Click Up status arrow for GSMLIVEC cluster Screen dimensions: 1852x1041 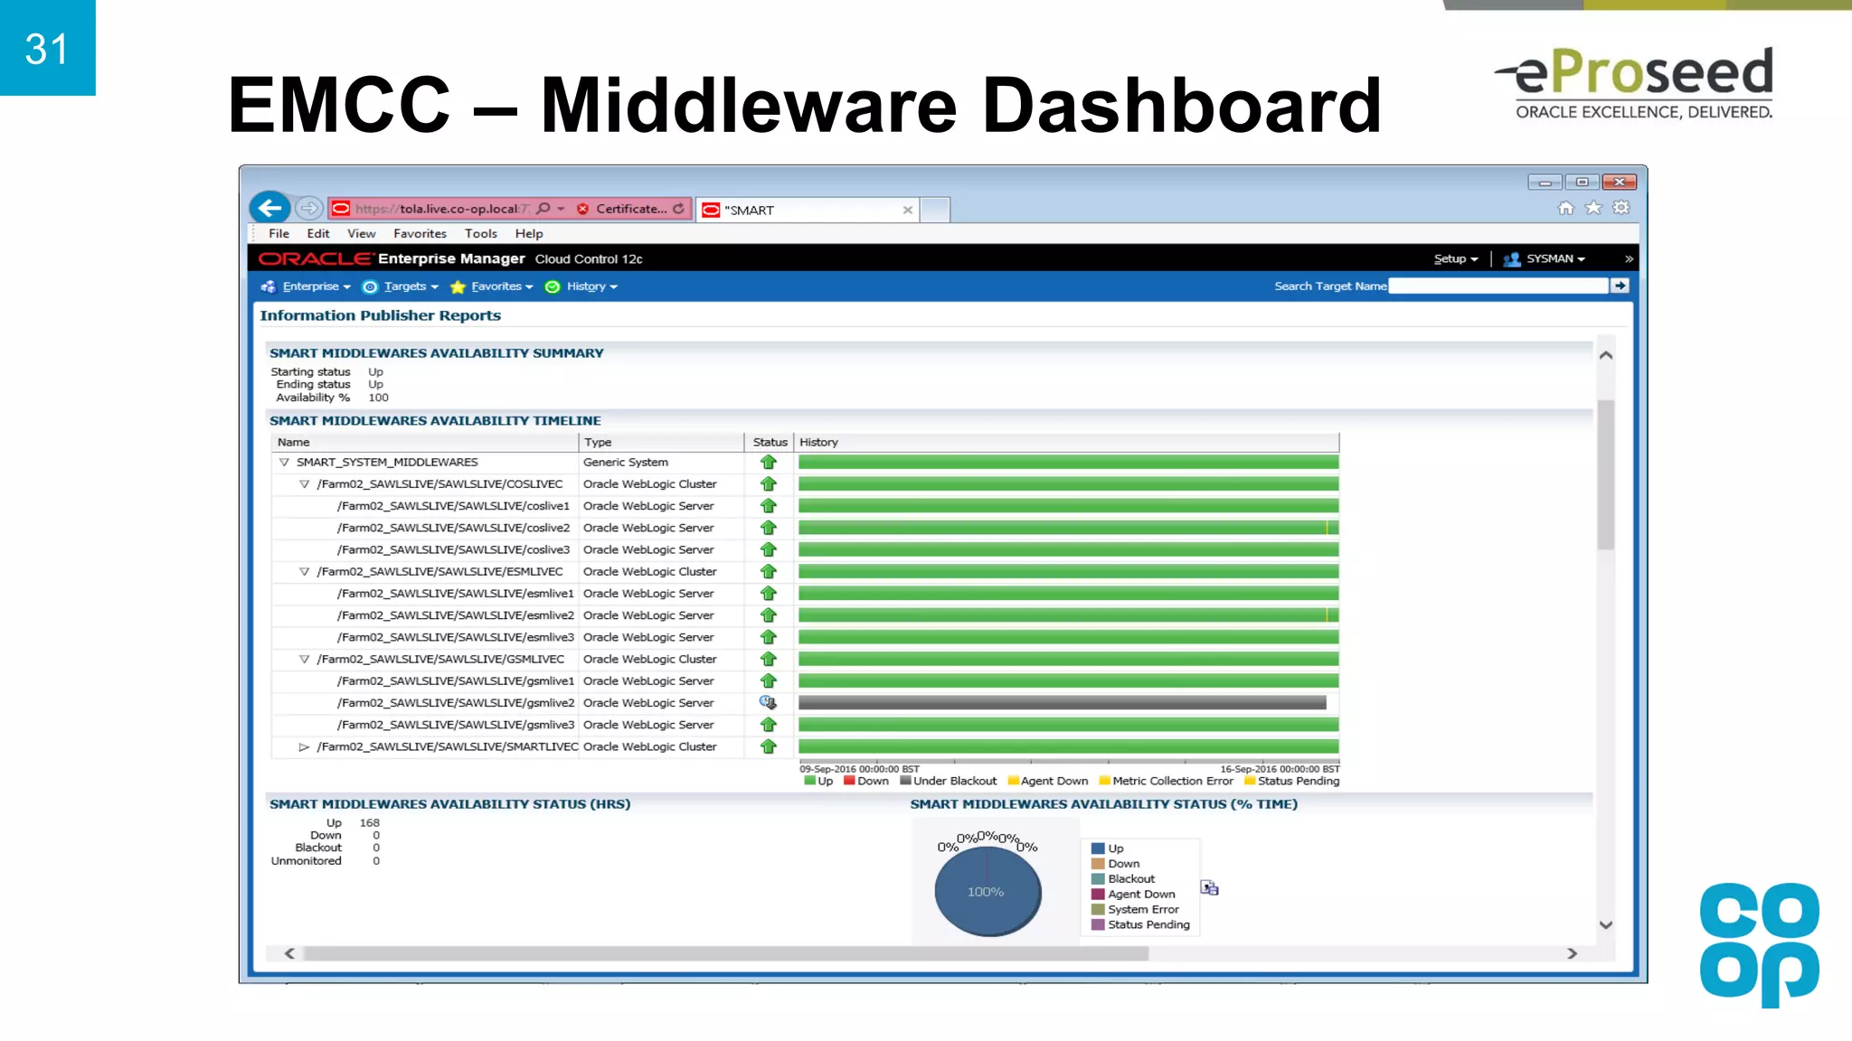tap(769, 660)
